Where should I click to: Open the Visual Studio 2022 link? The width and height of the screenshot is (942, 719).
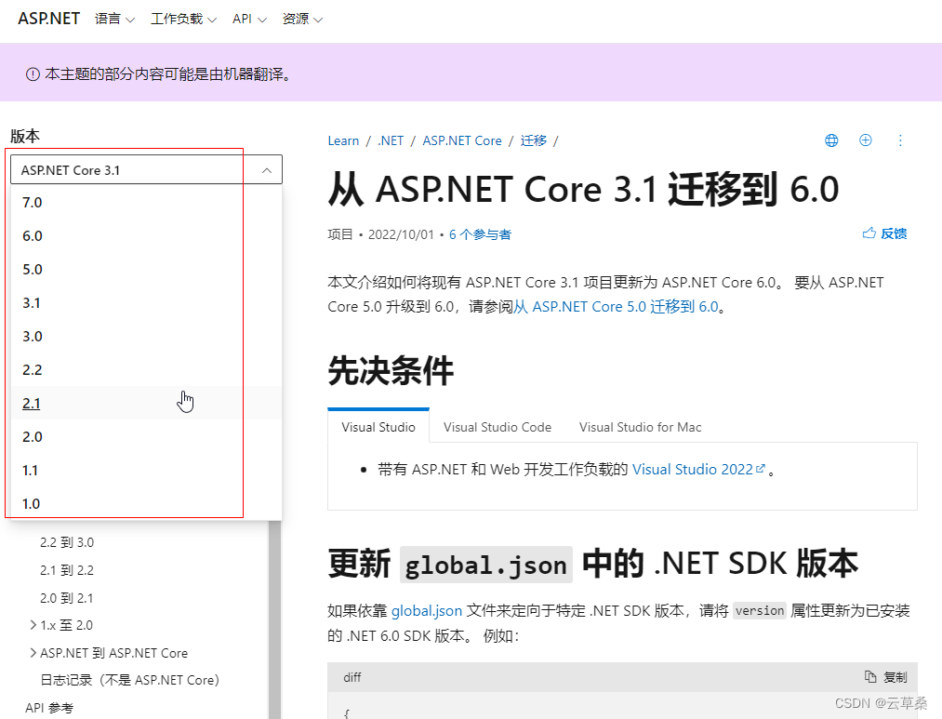click(692, 469)
